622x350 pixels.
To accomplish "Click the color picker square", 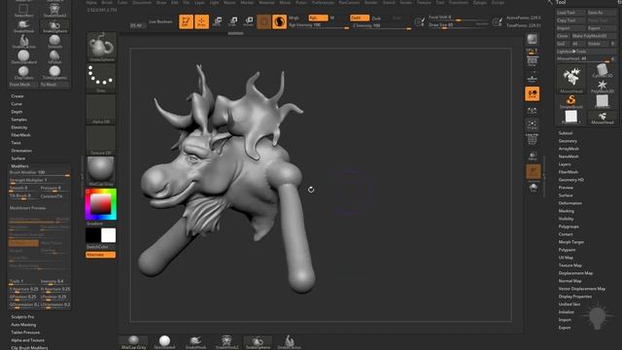I will pos(101,204).
